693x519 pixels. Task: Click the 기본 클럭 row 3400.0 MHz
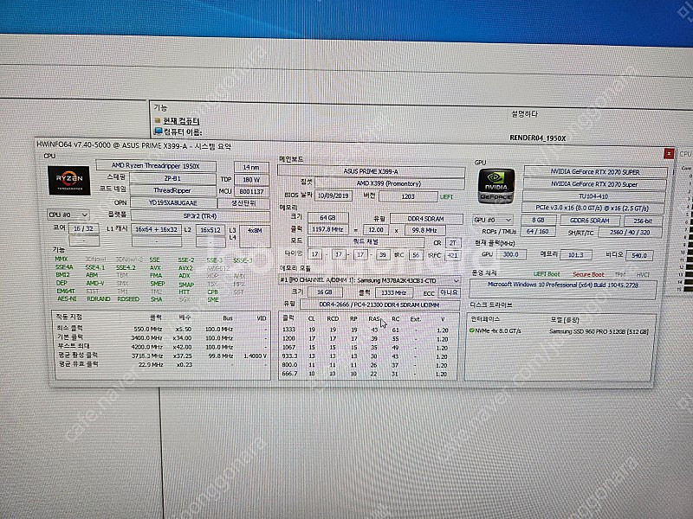[x=162, y=337]
